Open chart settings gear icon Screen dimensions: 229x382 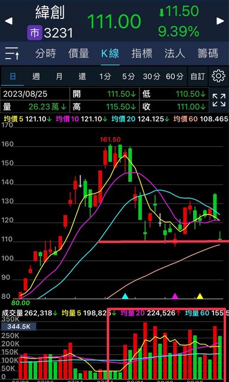pyautogui.click(x=218, y=76)
